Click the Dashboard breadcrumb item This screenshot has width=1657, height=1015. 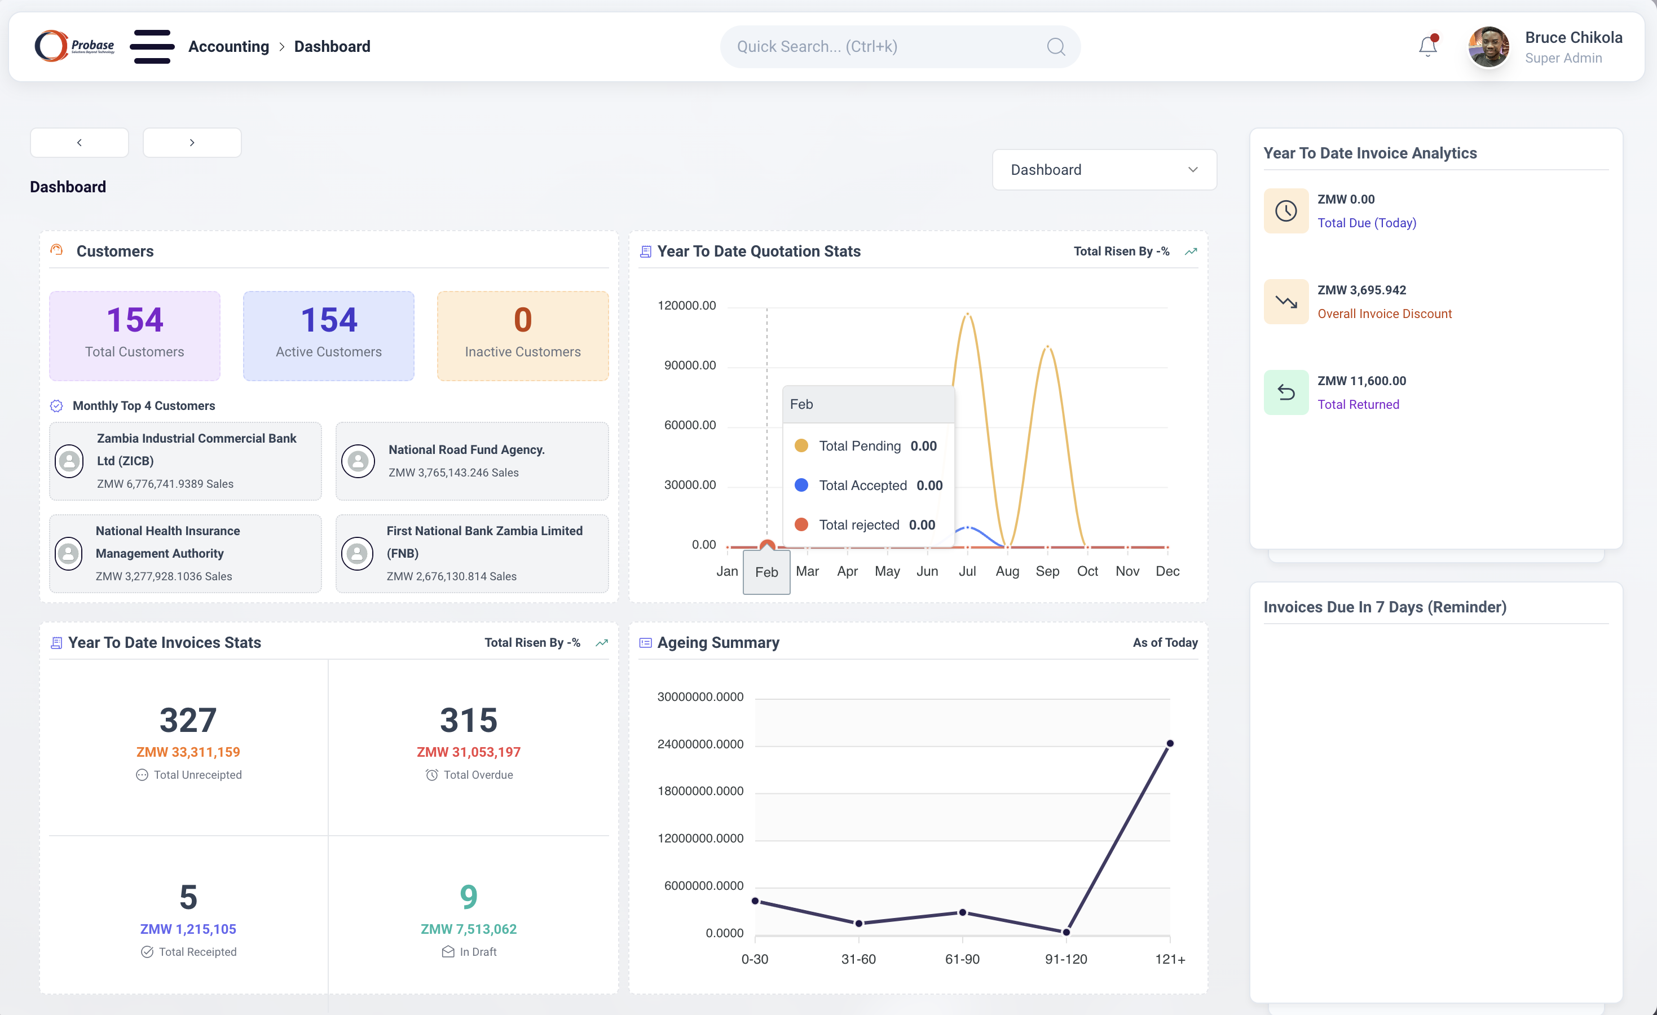click(332, 46)
